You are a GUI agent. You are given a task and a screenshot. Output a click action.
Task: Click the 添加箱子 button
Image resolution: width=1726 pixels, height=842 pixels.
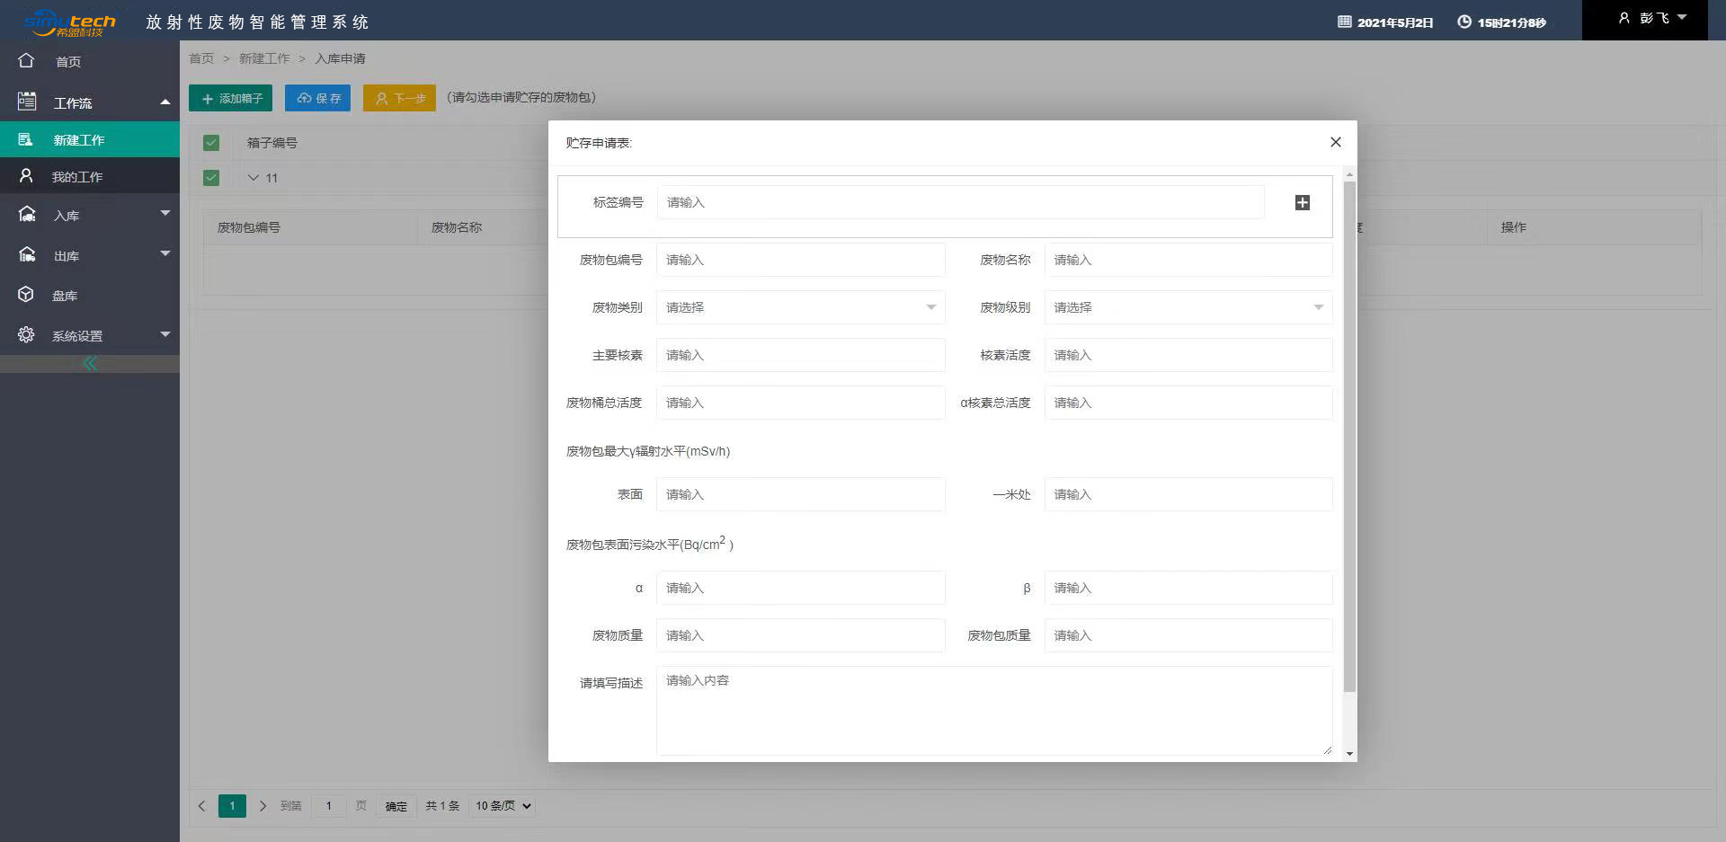(231, 98)
